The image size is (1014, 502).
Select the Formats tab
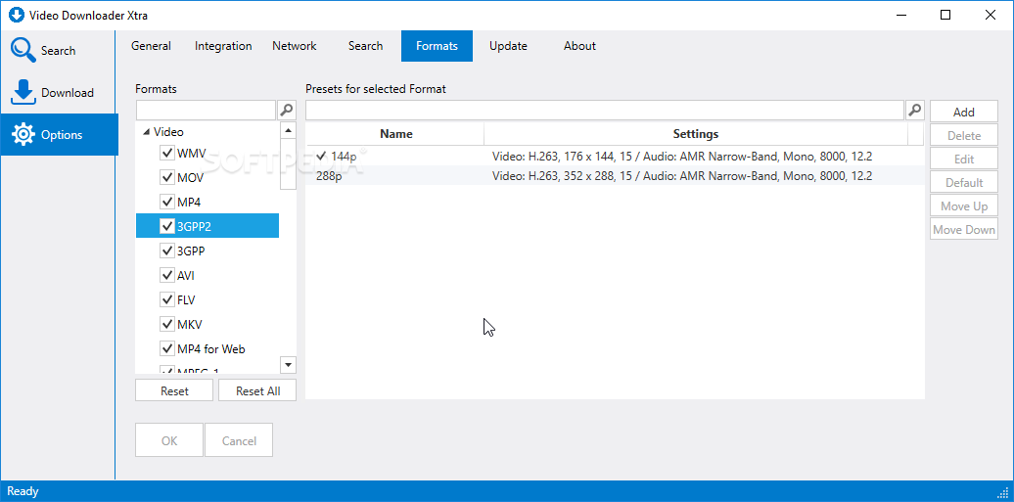click(437, 46)
